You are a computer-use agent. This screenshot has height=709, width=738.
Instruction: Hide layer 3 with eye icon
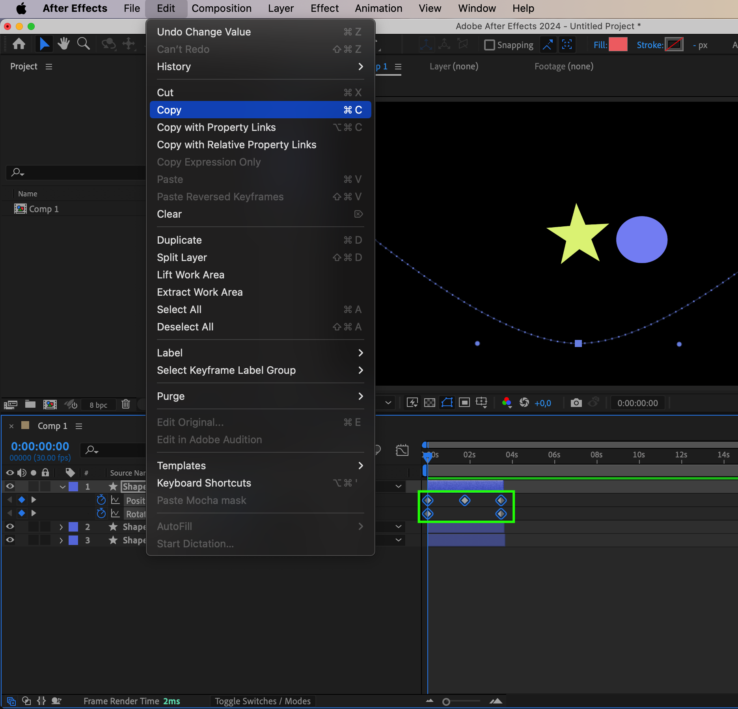pyautogui.click(x=10, y=540)
